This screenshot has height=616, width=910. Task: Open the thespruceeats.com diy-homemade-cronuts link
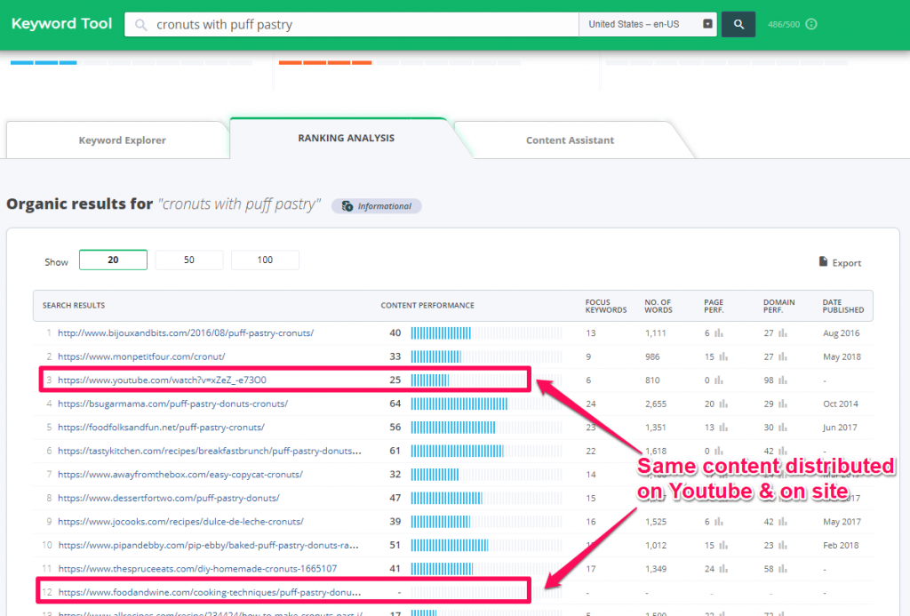(x=197, y=569)
